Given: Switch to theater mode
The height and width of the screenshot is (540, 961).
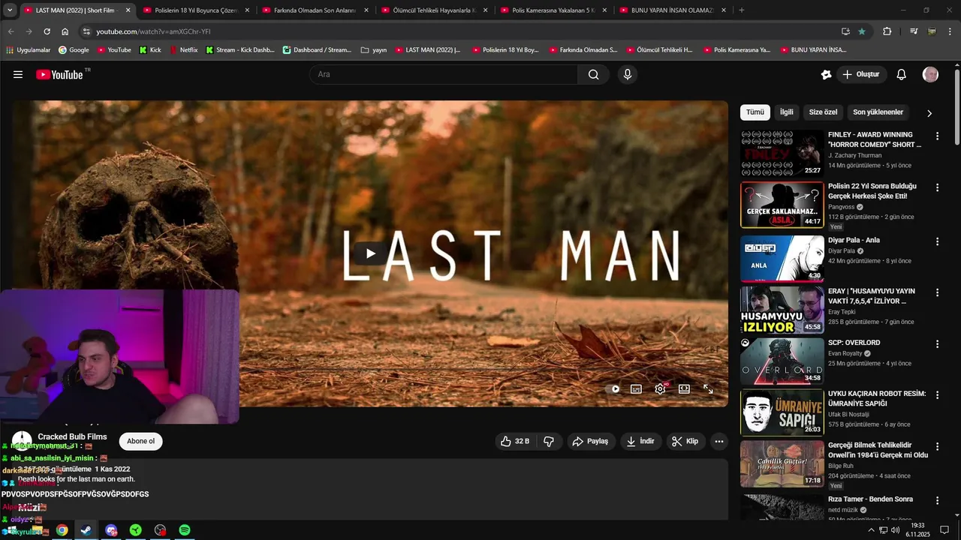Looking at the screenshot, I should 684,389.
